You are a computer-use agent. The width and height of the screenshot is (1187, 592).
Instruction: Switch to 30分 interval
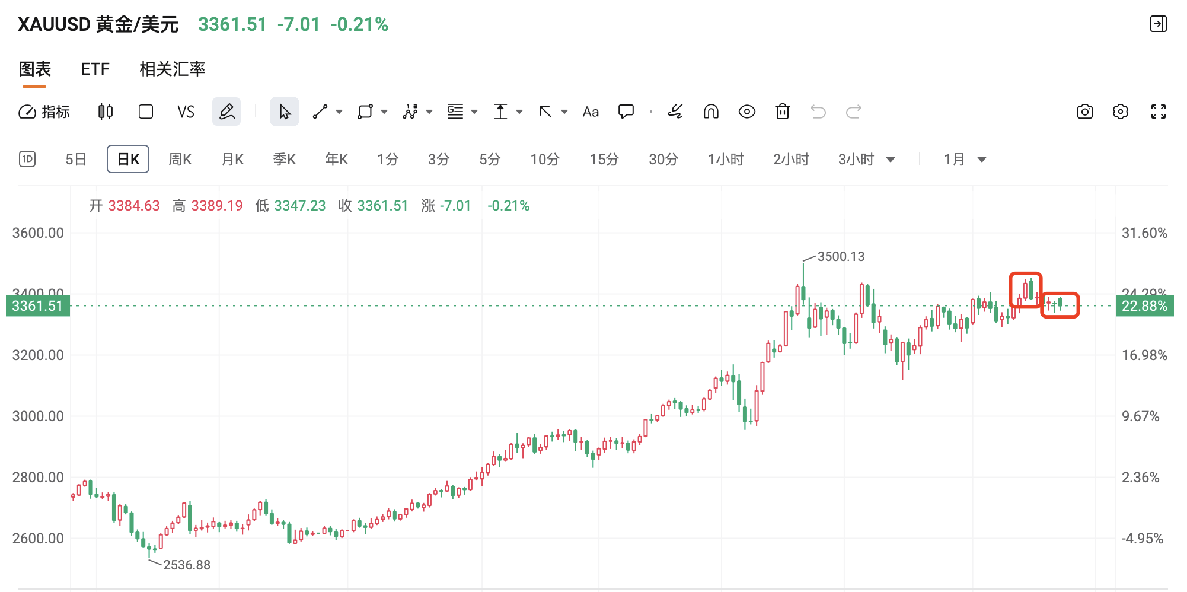pyautogui.click(x=663, y=159)
